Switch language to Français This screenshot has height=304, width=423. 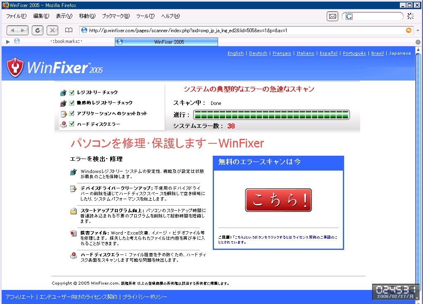coord(282,53)
